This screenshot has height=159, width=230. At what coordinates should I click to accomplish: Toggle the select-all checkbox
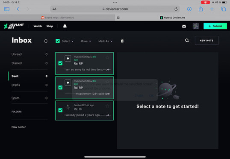(x=58, y=41)
